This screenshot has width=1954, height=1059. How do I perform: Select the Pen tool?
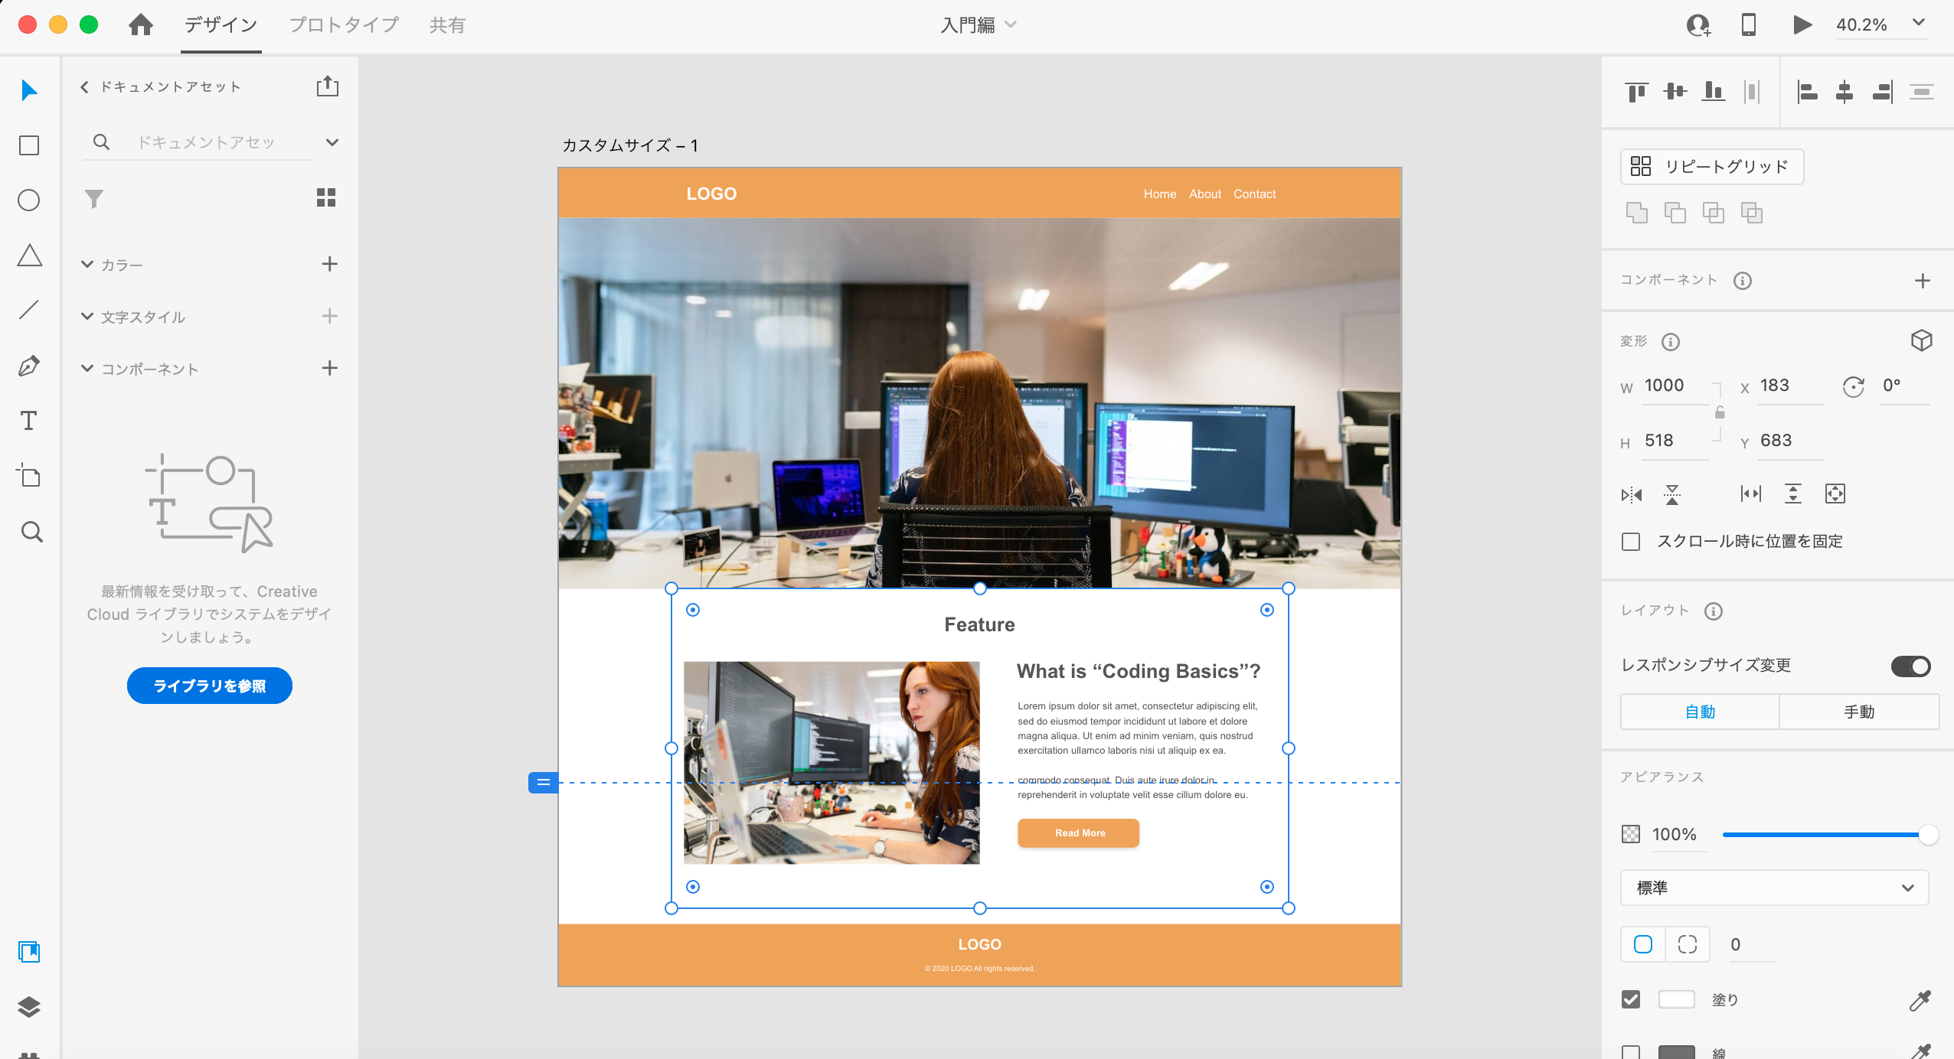point(29,366)
